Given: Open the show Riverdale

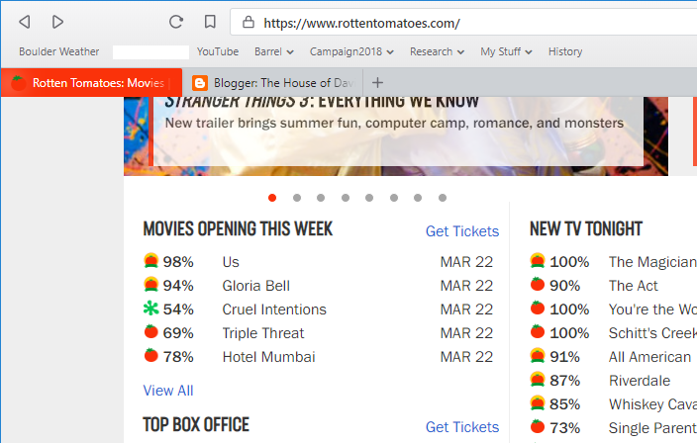Looking at the screenshot, I should point(640,381).
